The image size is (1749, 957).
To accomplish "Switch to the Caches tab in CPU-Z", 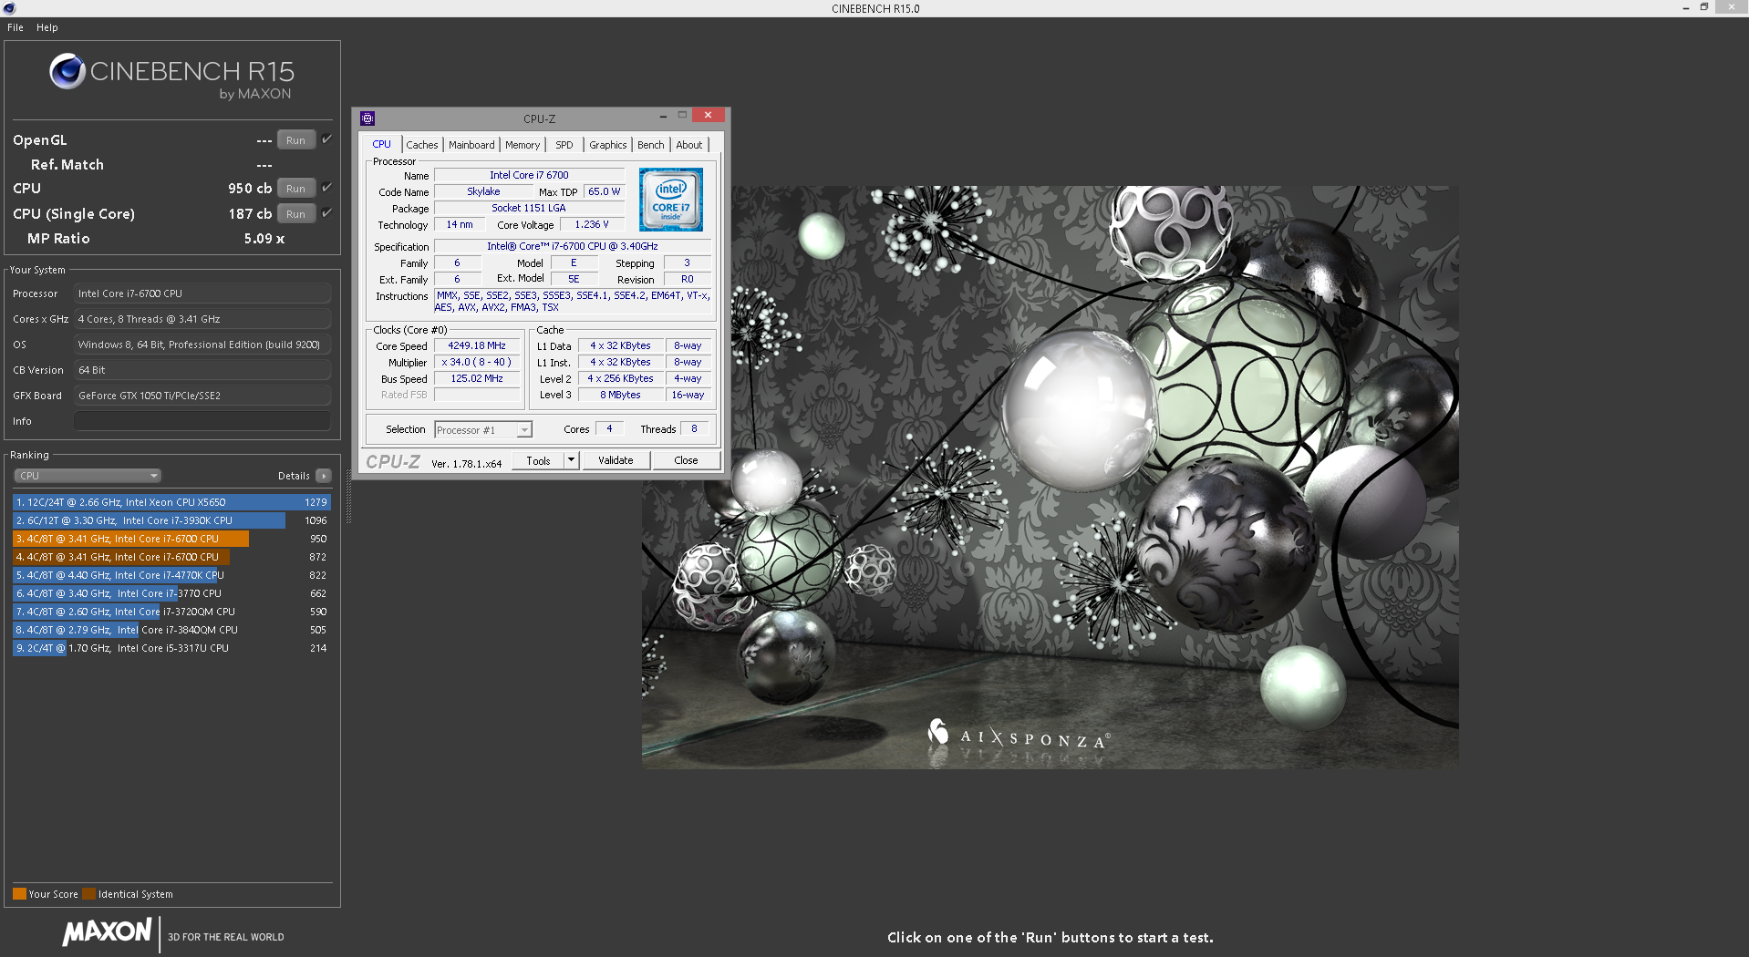I will click(422, 145).
